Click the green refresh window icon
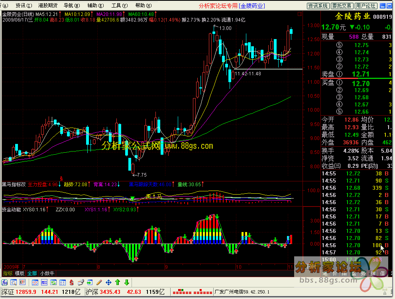This screenshot has height=299, width=395. (53, 282)
